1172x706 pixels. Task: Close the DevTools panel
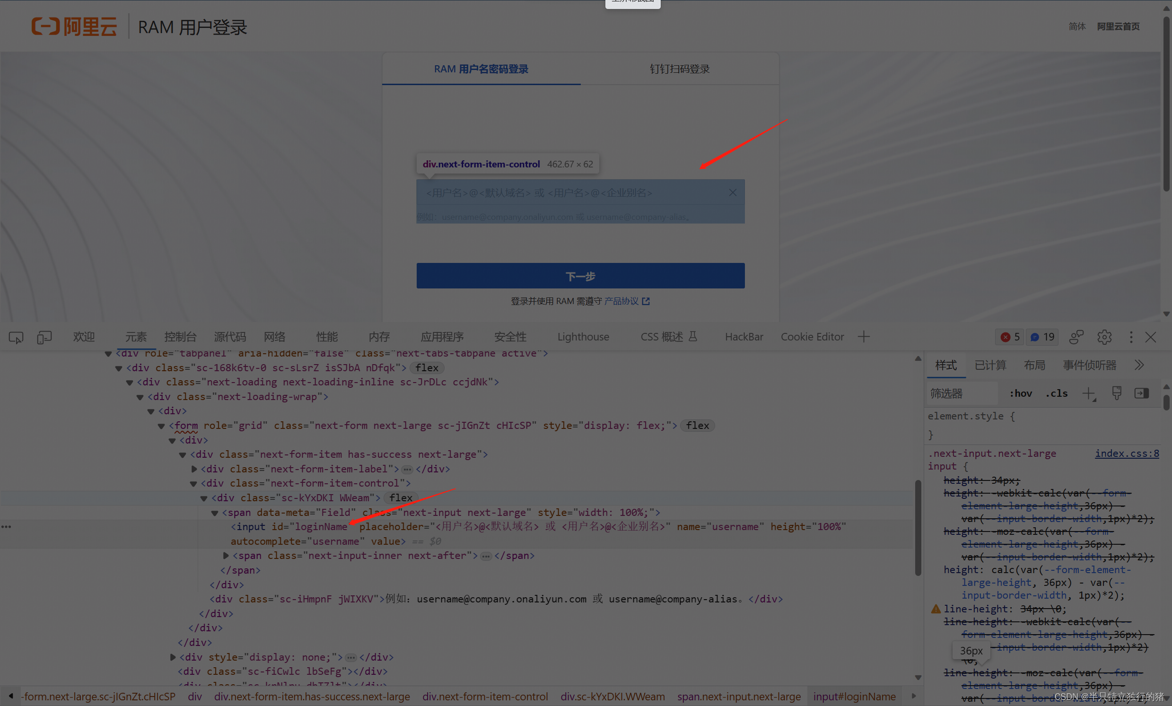click(1151, 337)
